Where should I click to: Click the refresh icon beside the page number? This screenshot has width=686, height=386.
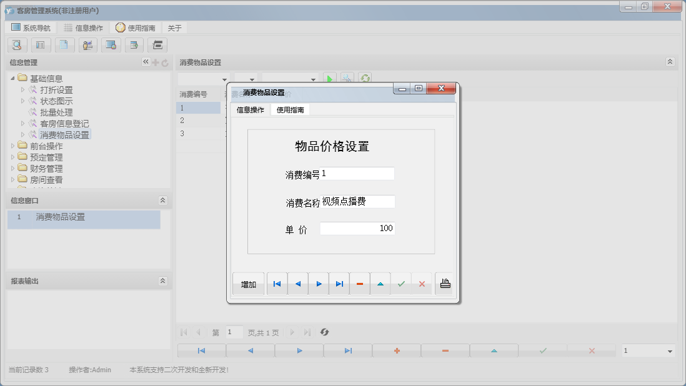[324, 332]
